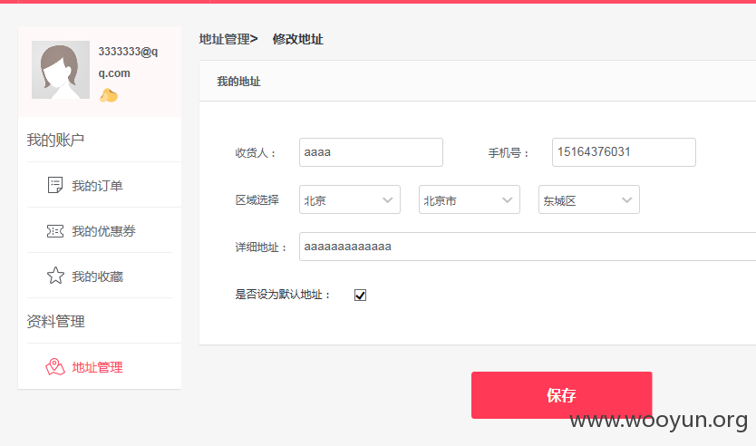
Task: Open 我的优惠券 in sidebar
Action: pyautogui.click(x=103, y=231)
